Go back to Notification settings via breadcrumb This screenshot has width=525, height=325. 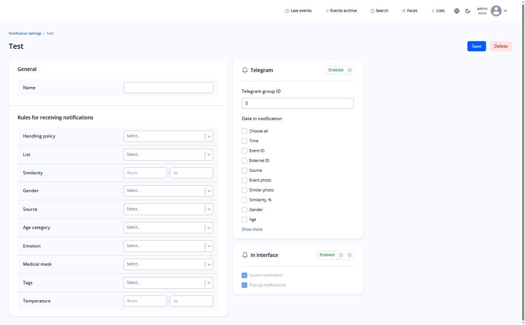tap(25, 33)
